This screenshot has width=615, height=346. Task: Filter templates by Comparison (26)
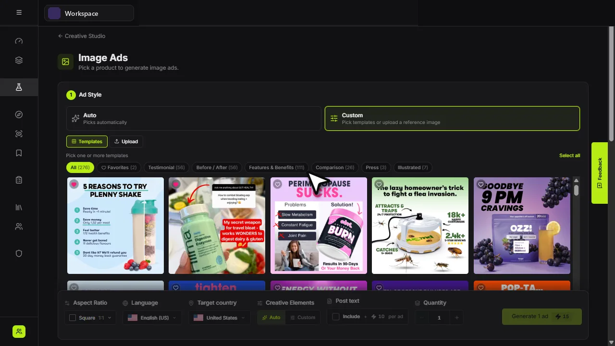pyautogui.click(x=335, y=167)
